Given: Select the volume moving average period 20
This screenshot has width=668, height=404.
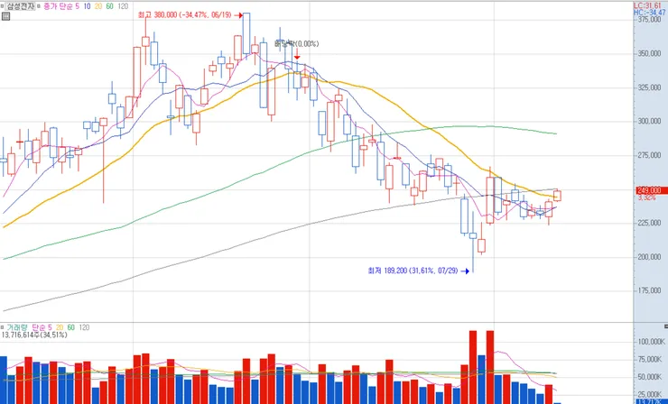Looking at the screenshot, I should tap(60, 327).
